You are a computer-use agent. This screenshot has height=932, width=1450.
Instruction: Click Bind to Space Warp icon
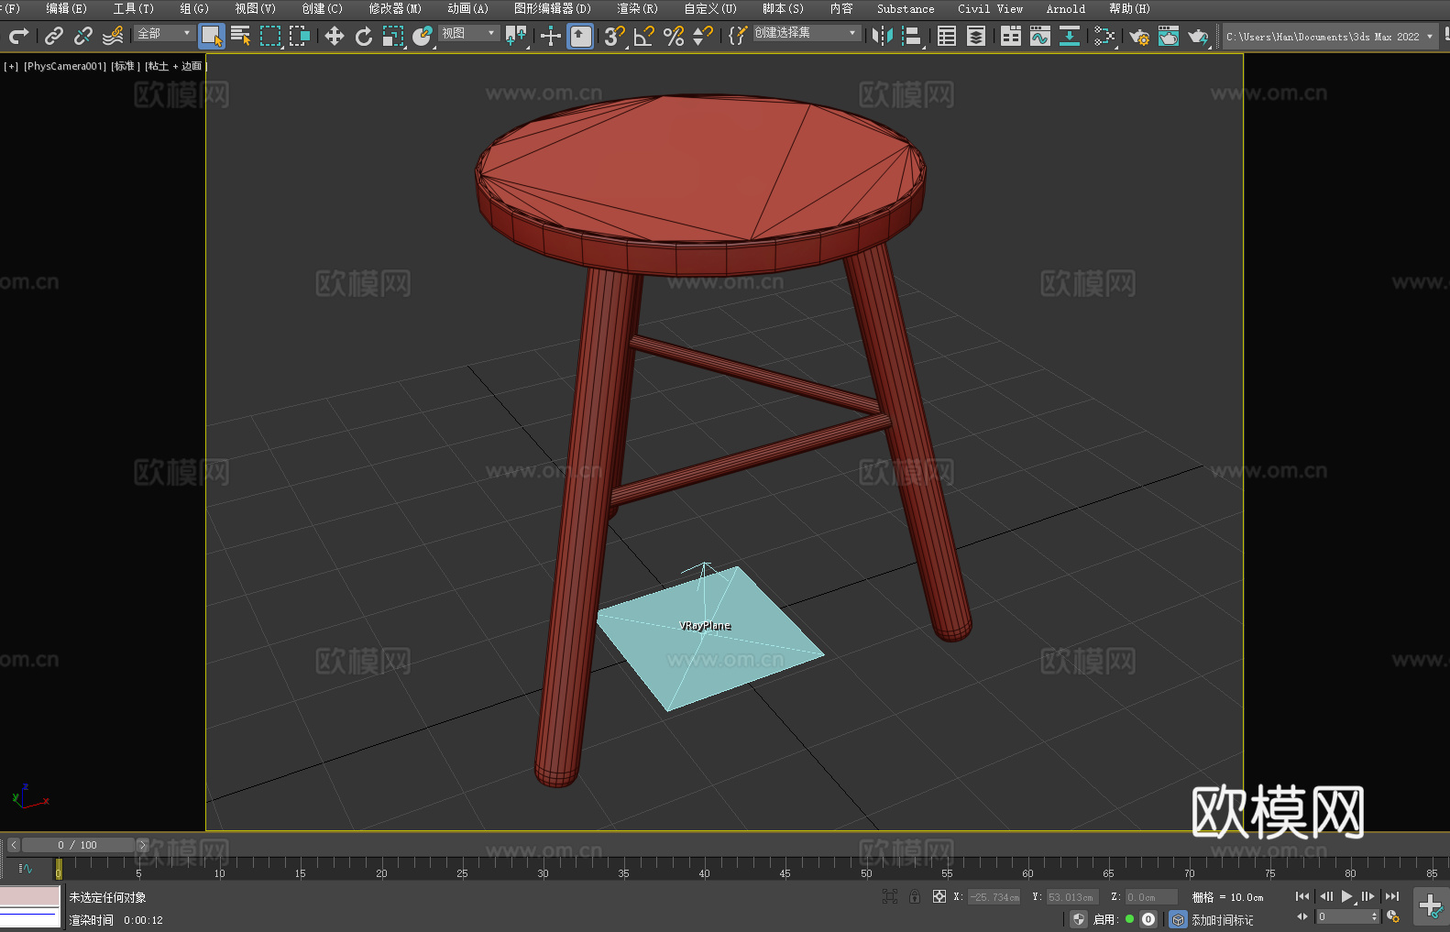113,36
